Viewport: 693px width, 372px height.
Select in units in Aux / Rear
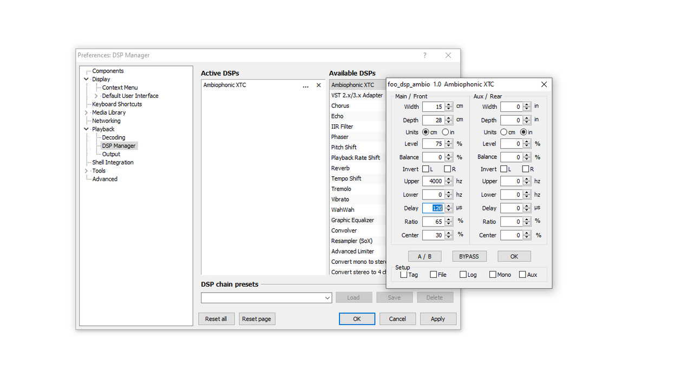pyautogui.click(x=523, y=132)
